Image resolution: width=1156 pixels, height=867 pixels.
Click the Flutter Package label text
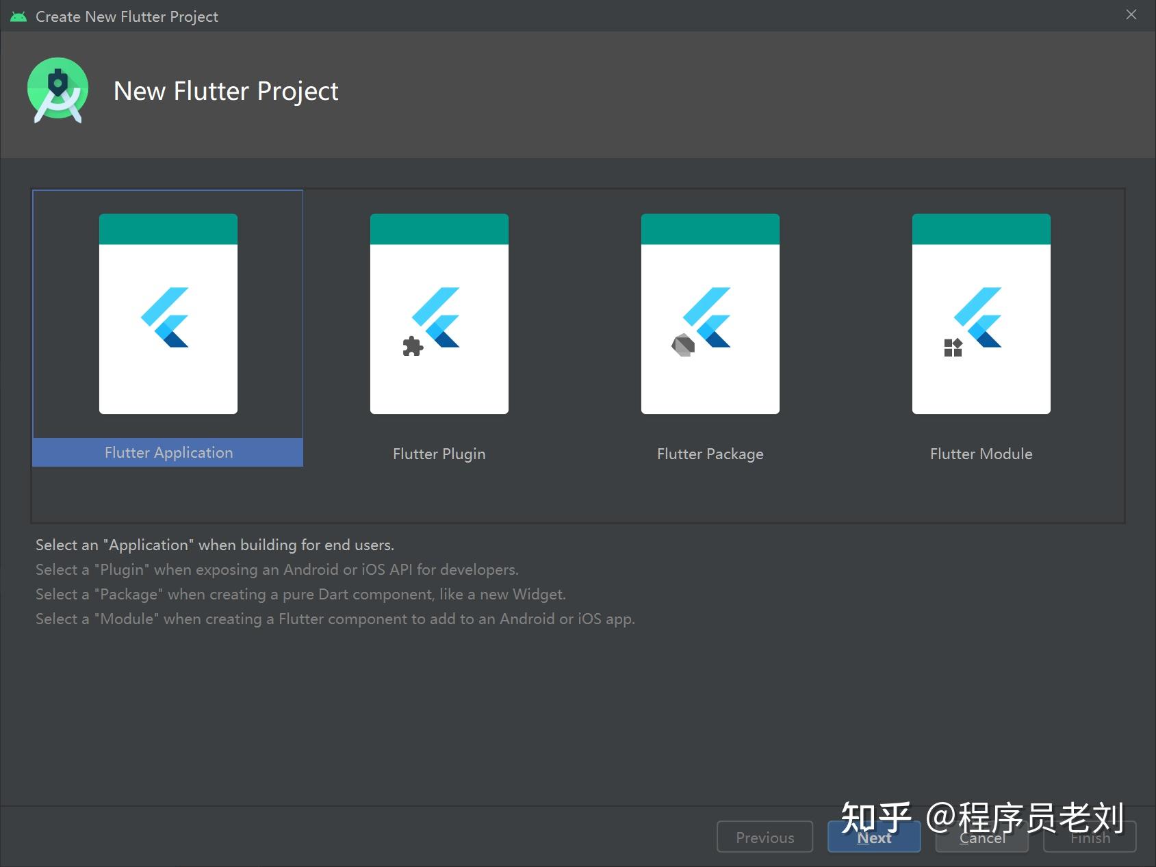tap(710, 453)
